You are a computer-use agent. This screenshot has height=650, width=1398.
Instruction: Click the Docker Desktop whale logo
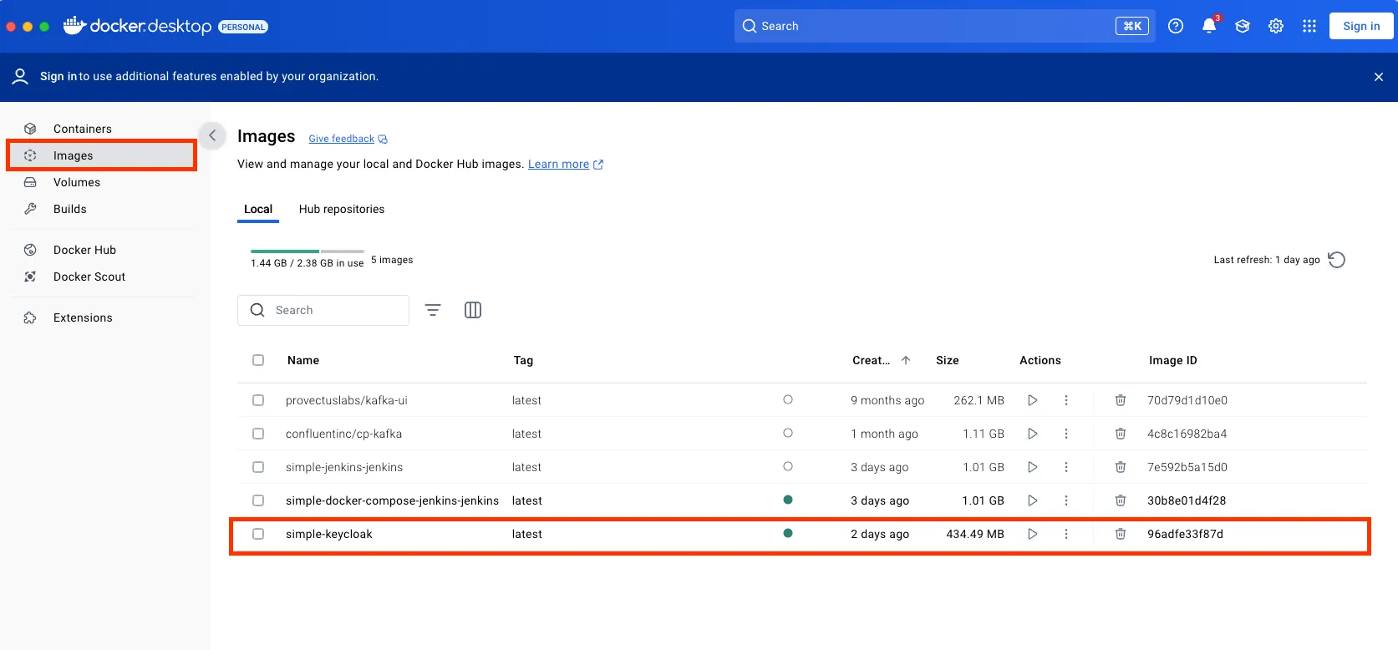75,25
